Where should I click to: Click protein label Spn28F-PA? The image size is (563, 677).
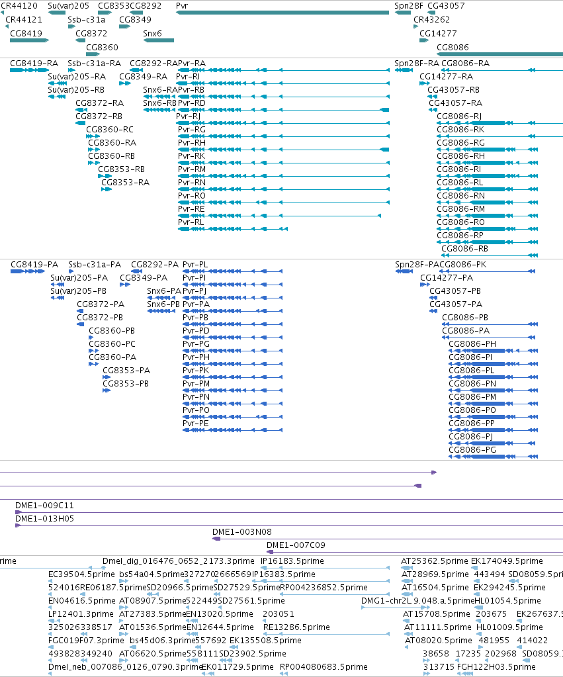click(417, 265)
